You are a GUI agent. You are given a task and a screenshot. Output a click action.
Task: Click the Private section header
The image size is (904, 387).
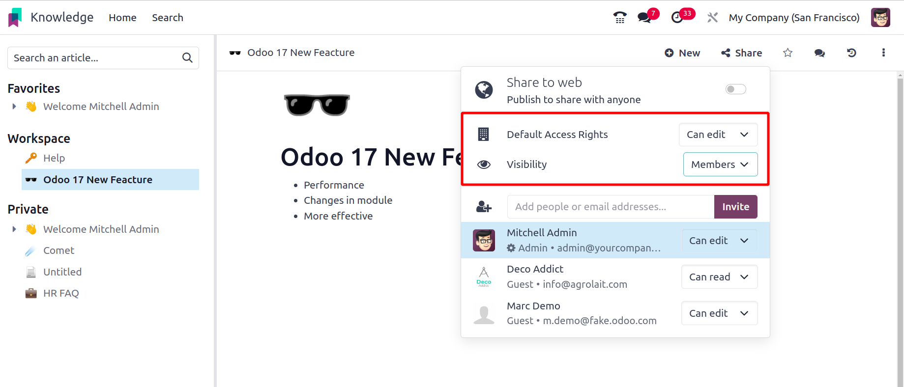point(28,209)
